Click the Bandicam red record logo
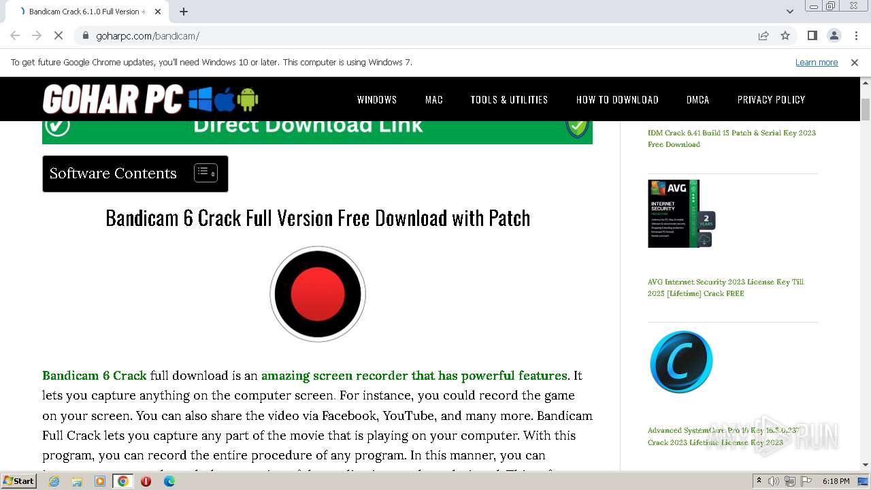Image resolution: width=871 pixels, height=490 pixels. click(318, 294)
